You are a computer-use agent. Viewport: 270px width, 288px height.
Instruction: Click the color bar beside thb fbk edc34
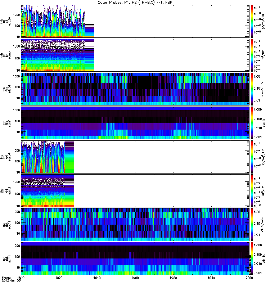253,89
